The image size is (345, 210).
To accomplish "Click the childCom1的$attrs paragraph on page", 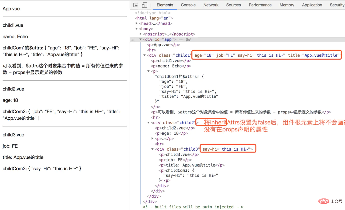I will coord(61,51).
